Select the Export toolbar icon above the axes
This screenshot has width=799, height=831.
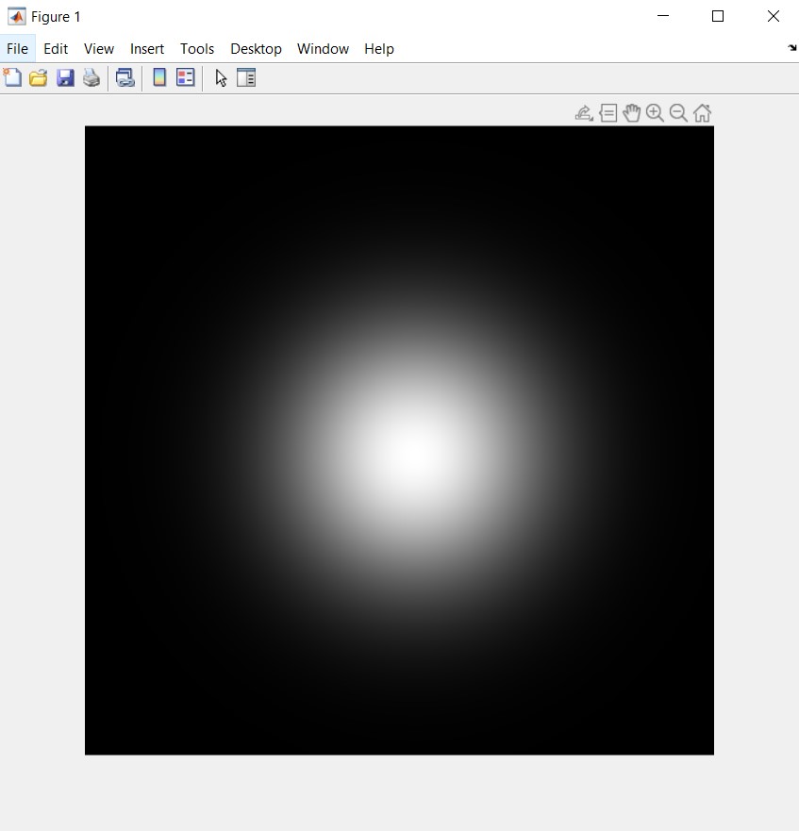[584, 112]
